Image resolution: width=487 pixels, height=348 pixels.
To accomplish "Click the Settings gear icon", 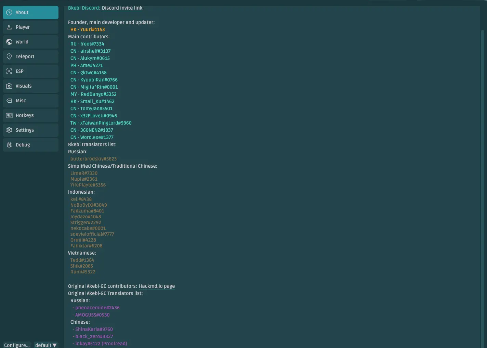I will (x=9, y=130).
